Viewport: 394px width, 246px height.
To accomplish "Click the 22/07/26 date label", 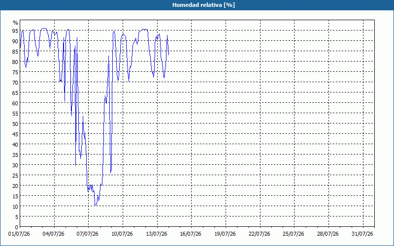I will click(x=260, y=234).
